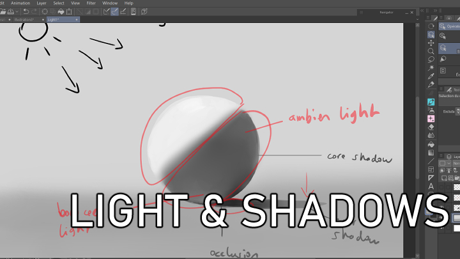Select the Pen tool

pos(431,84)
